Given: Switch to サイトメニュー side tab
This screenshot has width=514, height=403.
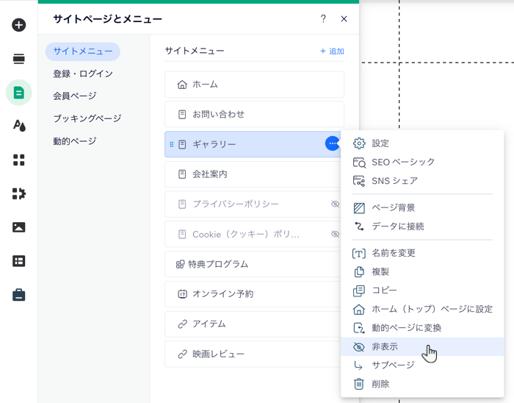Looking at the screenshot, I should pos(82,51).
